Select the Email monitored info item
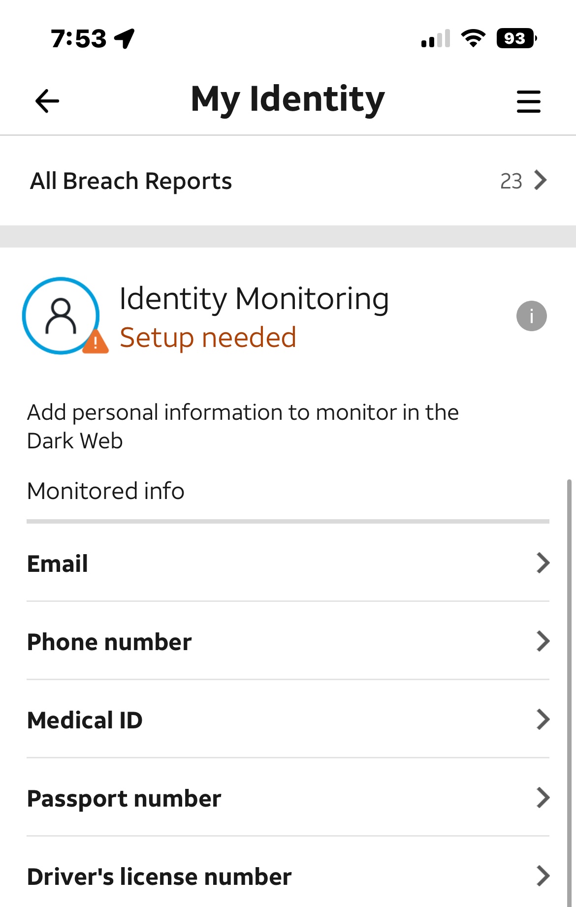Viewport: 576px width, 907px height. click(x=58, y=563)
